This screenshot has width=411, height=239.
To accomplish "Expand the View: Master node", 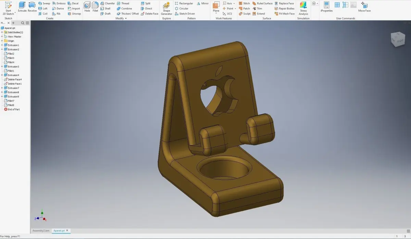I will point(2,37).
